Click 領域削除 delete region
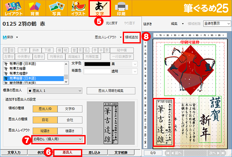This screenshot has height=157, width=232. coord(194,24)
